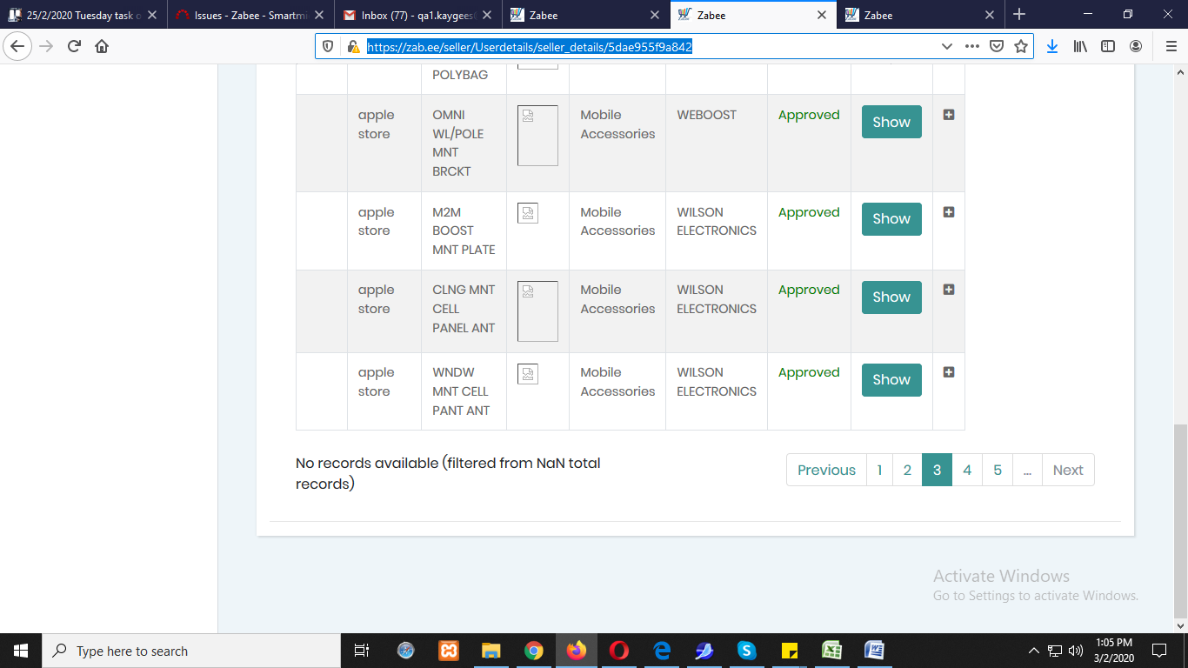Expand the address bar history dropdown
The image size is (1188, 668).
coord(947,47)
